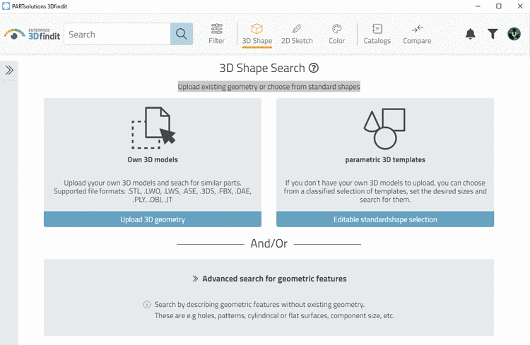Click Upload 3D geometry button
Viewport: 530px width, 345px height.
pos(153,219)
